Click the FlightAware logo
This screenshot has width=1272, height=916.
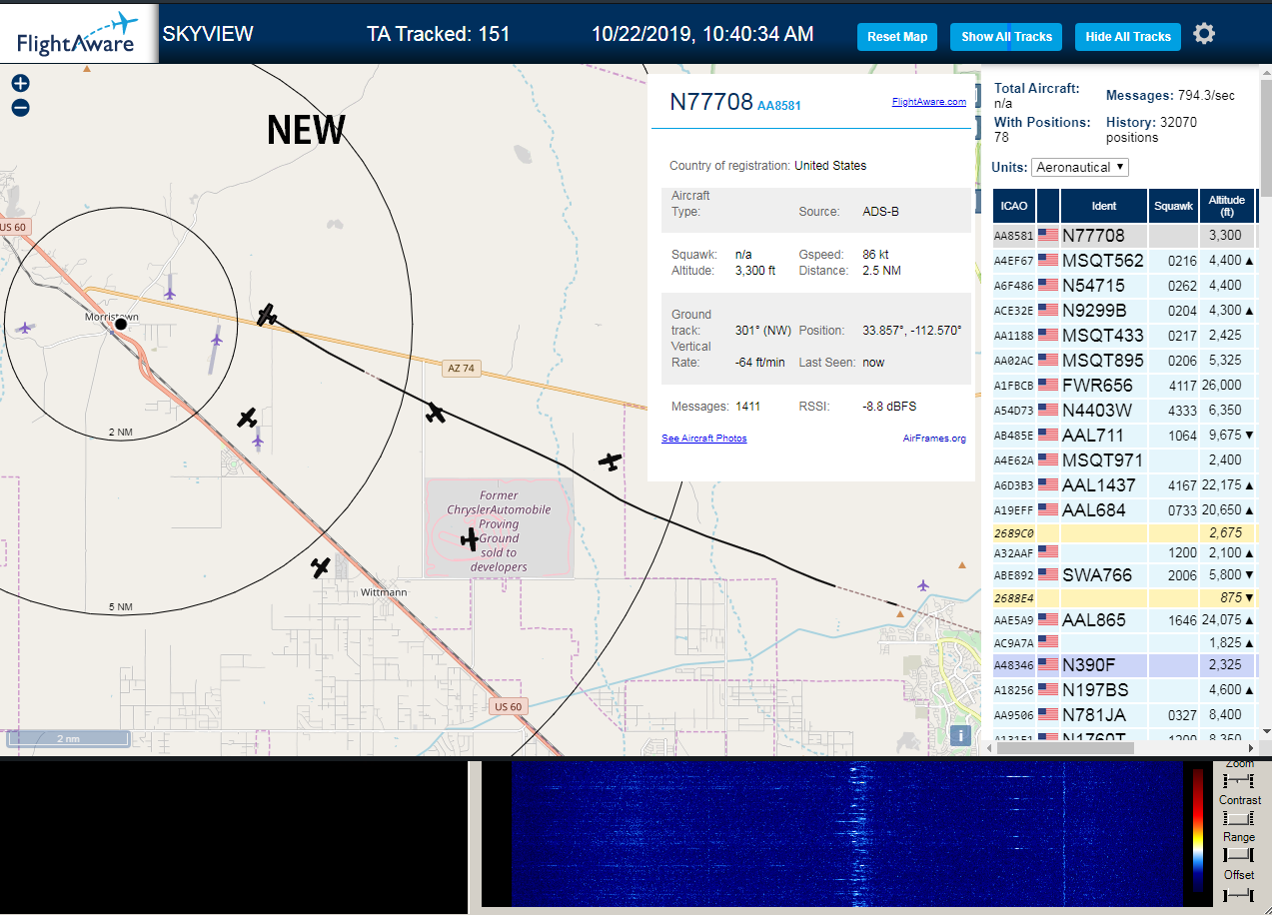pos(79,34)
